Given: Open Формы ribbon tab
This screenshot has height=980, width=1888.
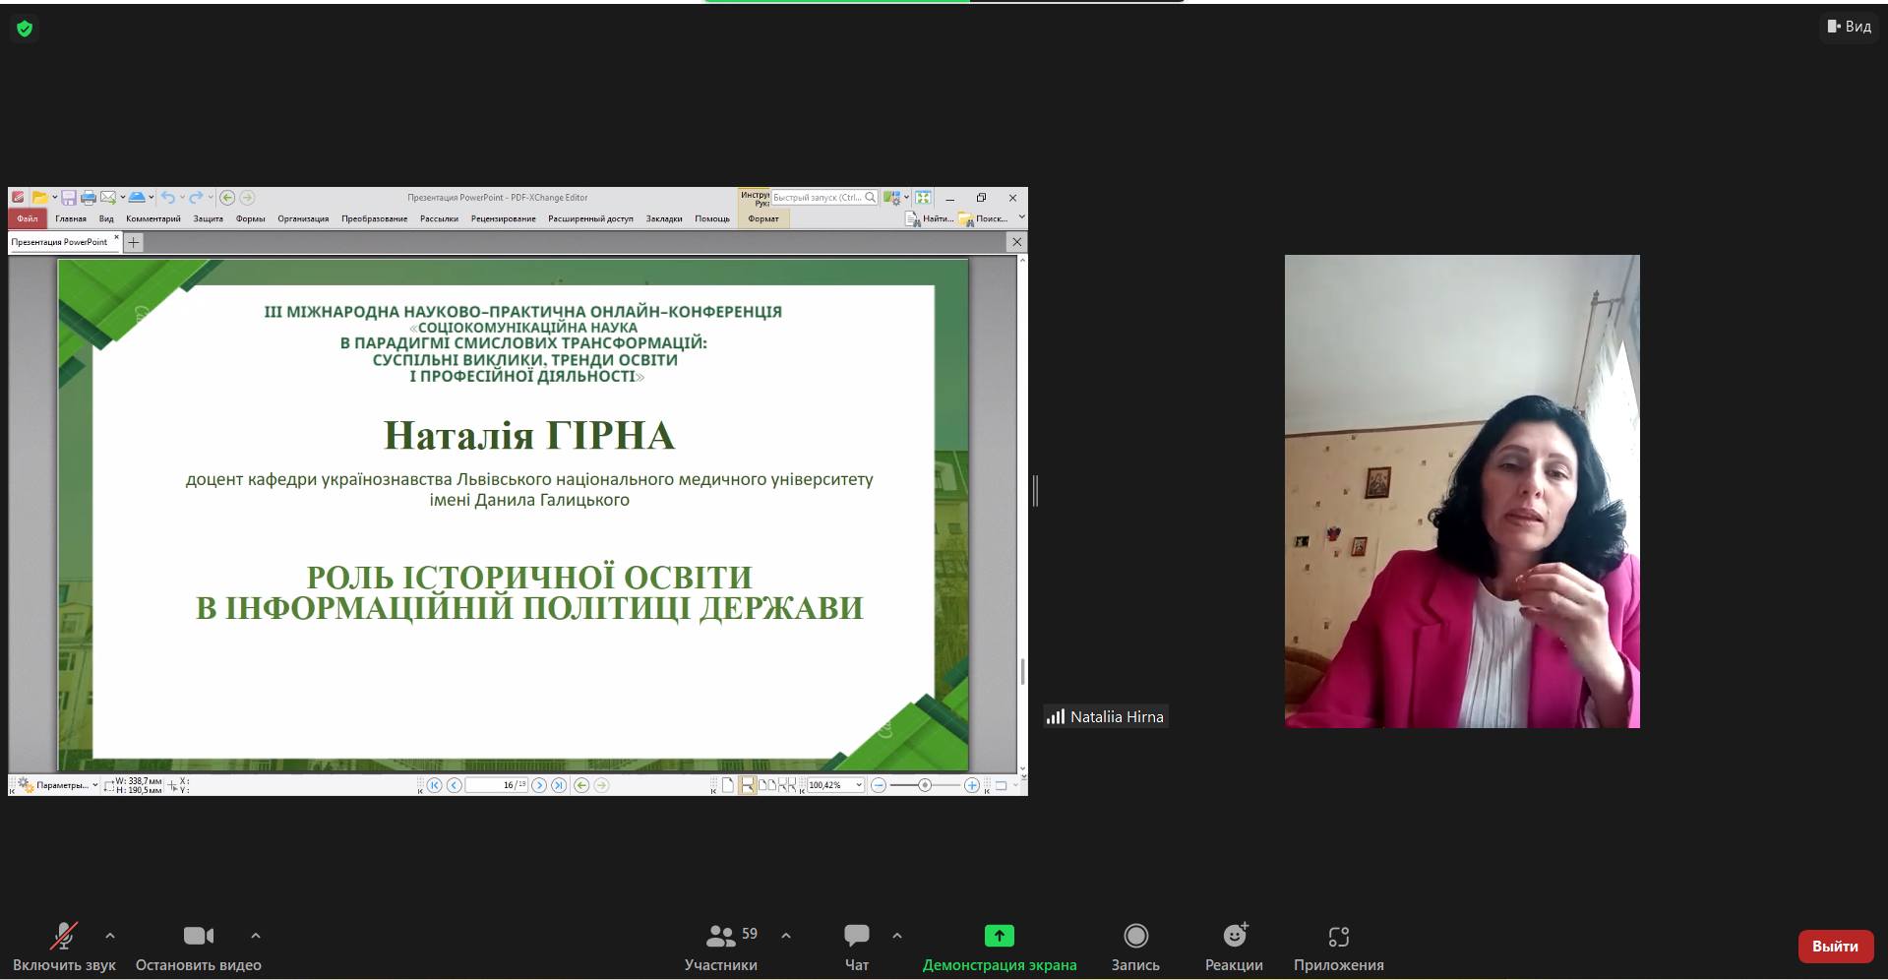Looking at the screenshot, I should click(x=251, y=218).
